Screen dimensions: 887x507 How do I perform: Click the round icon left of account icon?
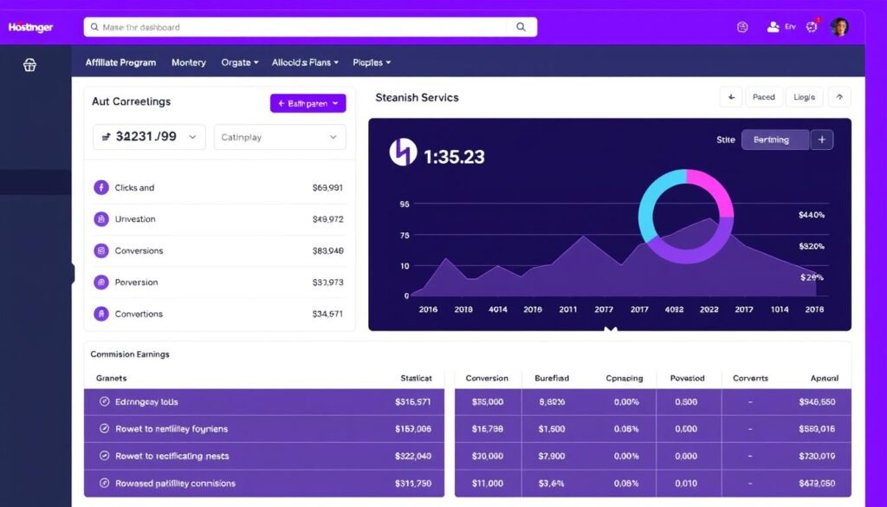click(x=742, y=27)
